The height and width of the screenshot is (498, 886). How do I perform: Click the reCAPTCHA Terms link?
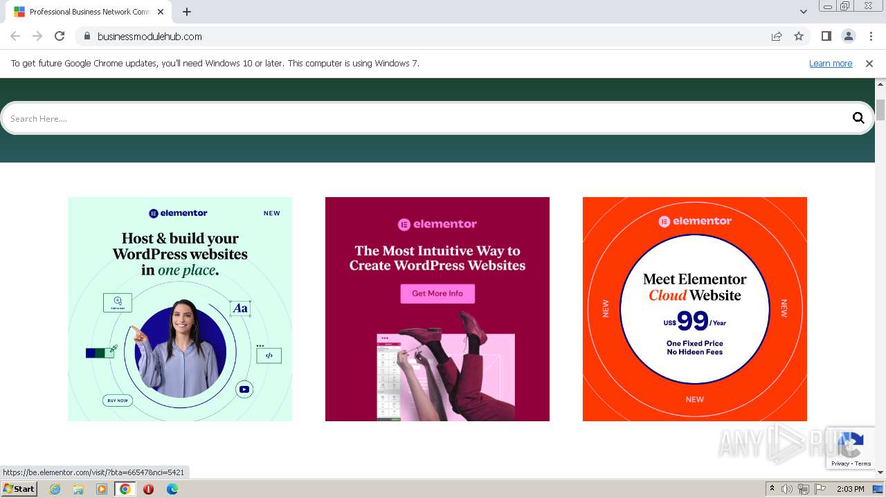[x=863, y=463]
